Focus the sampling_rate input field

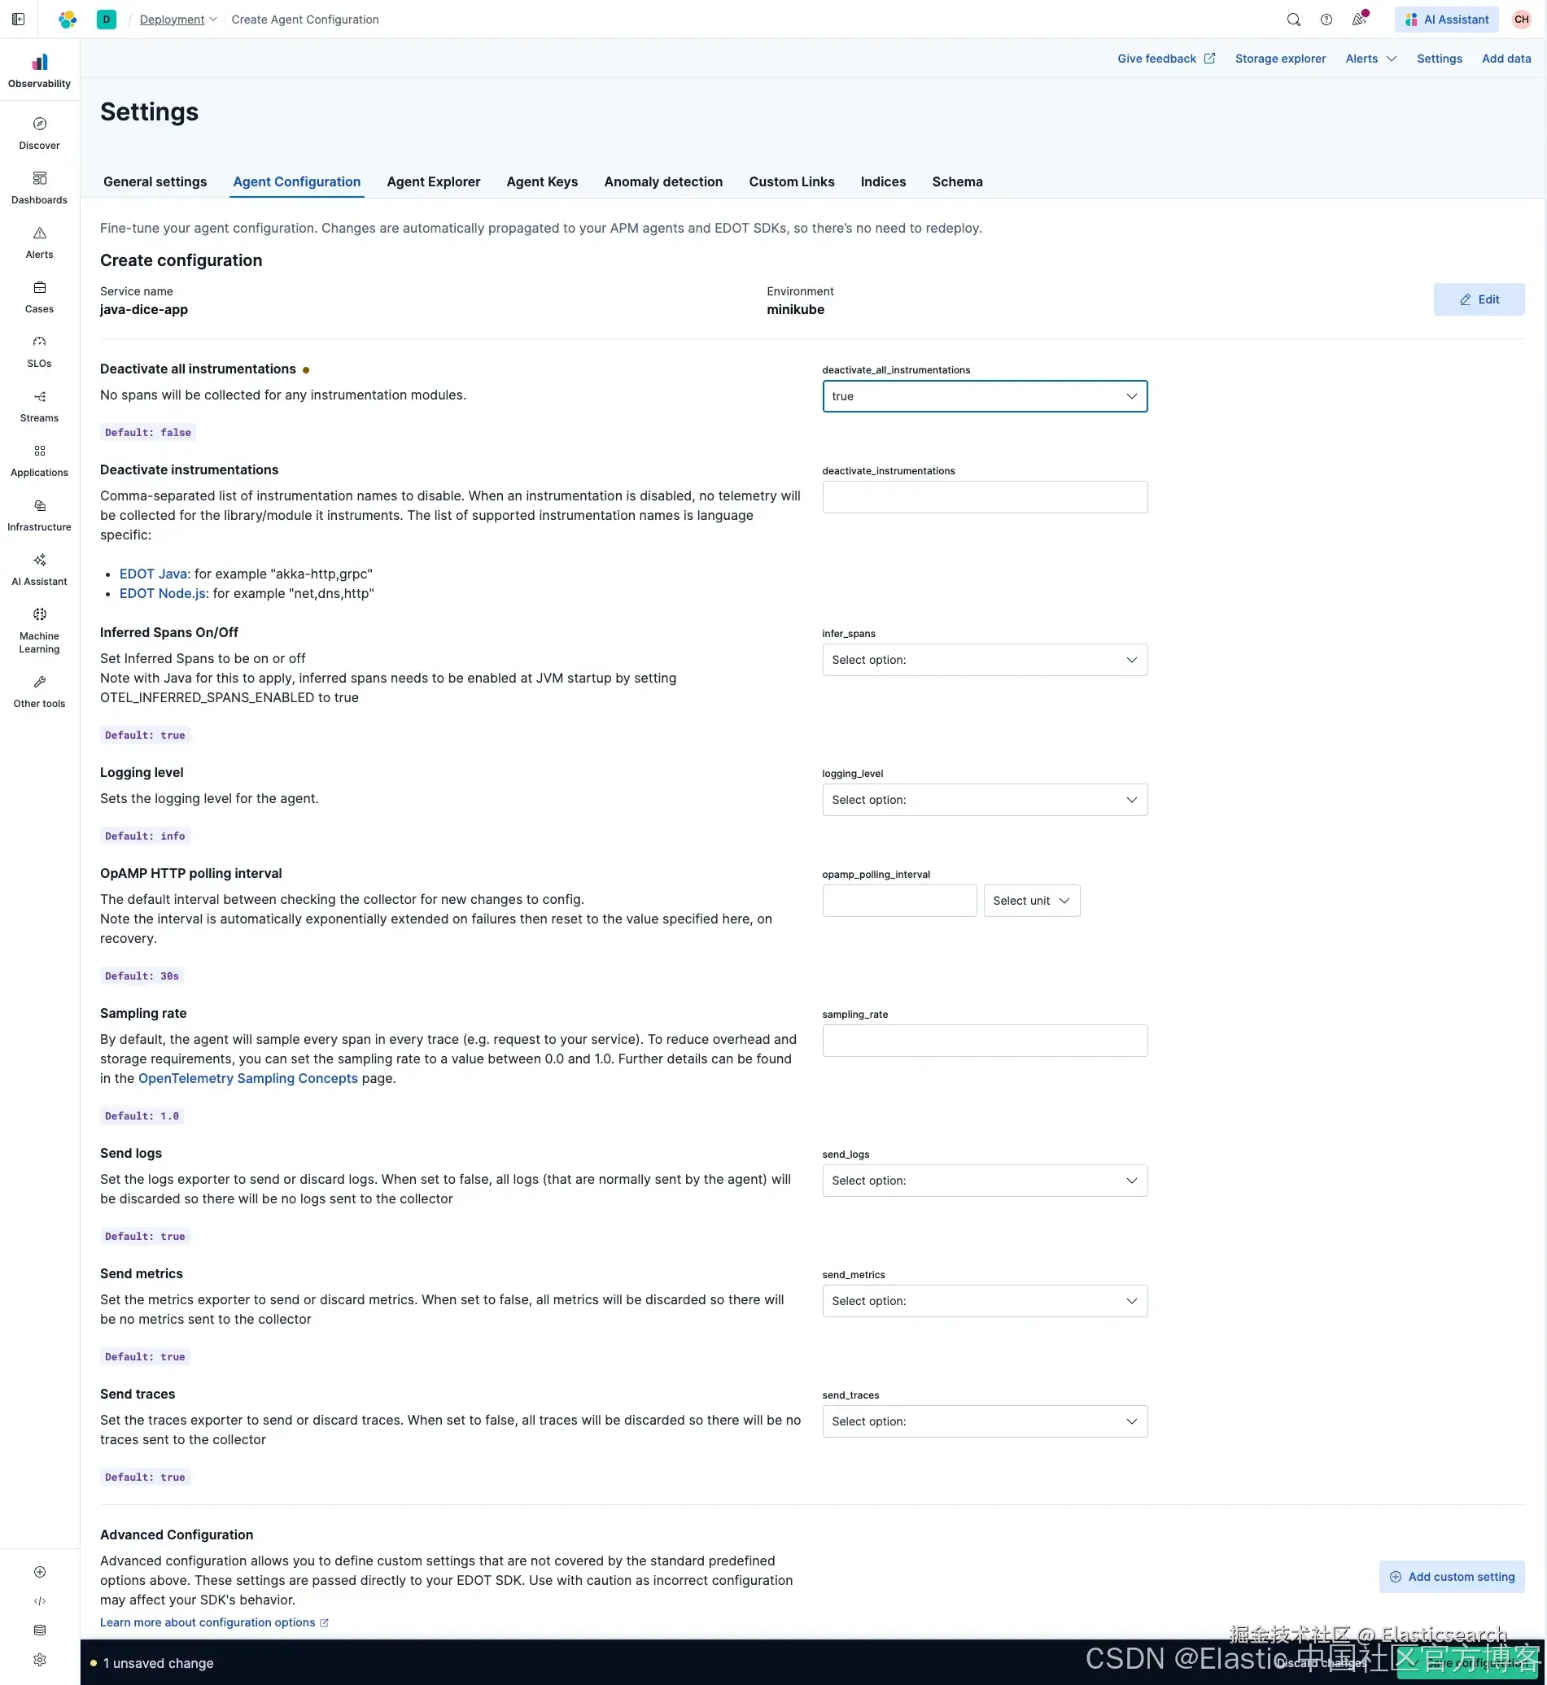click(x=985, y=1041)
